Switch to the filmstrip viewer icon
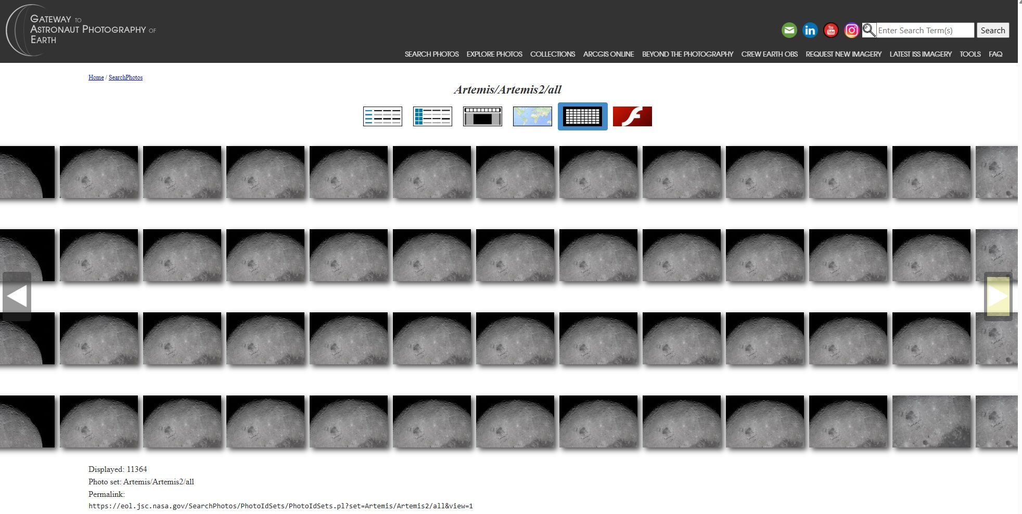Screen dimensions: 1022x514 coord(482,116)
